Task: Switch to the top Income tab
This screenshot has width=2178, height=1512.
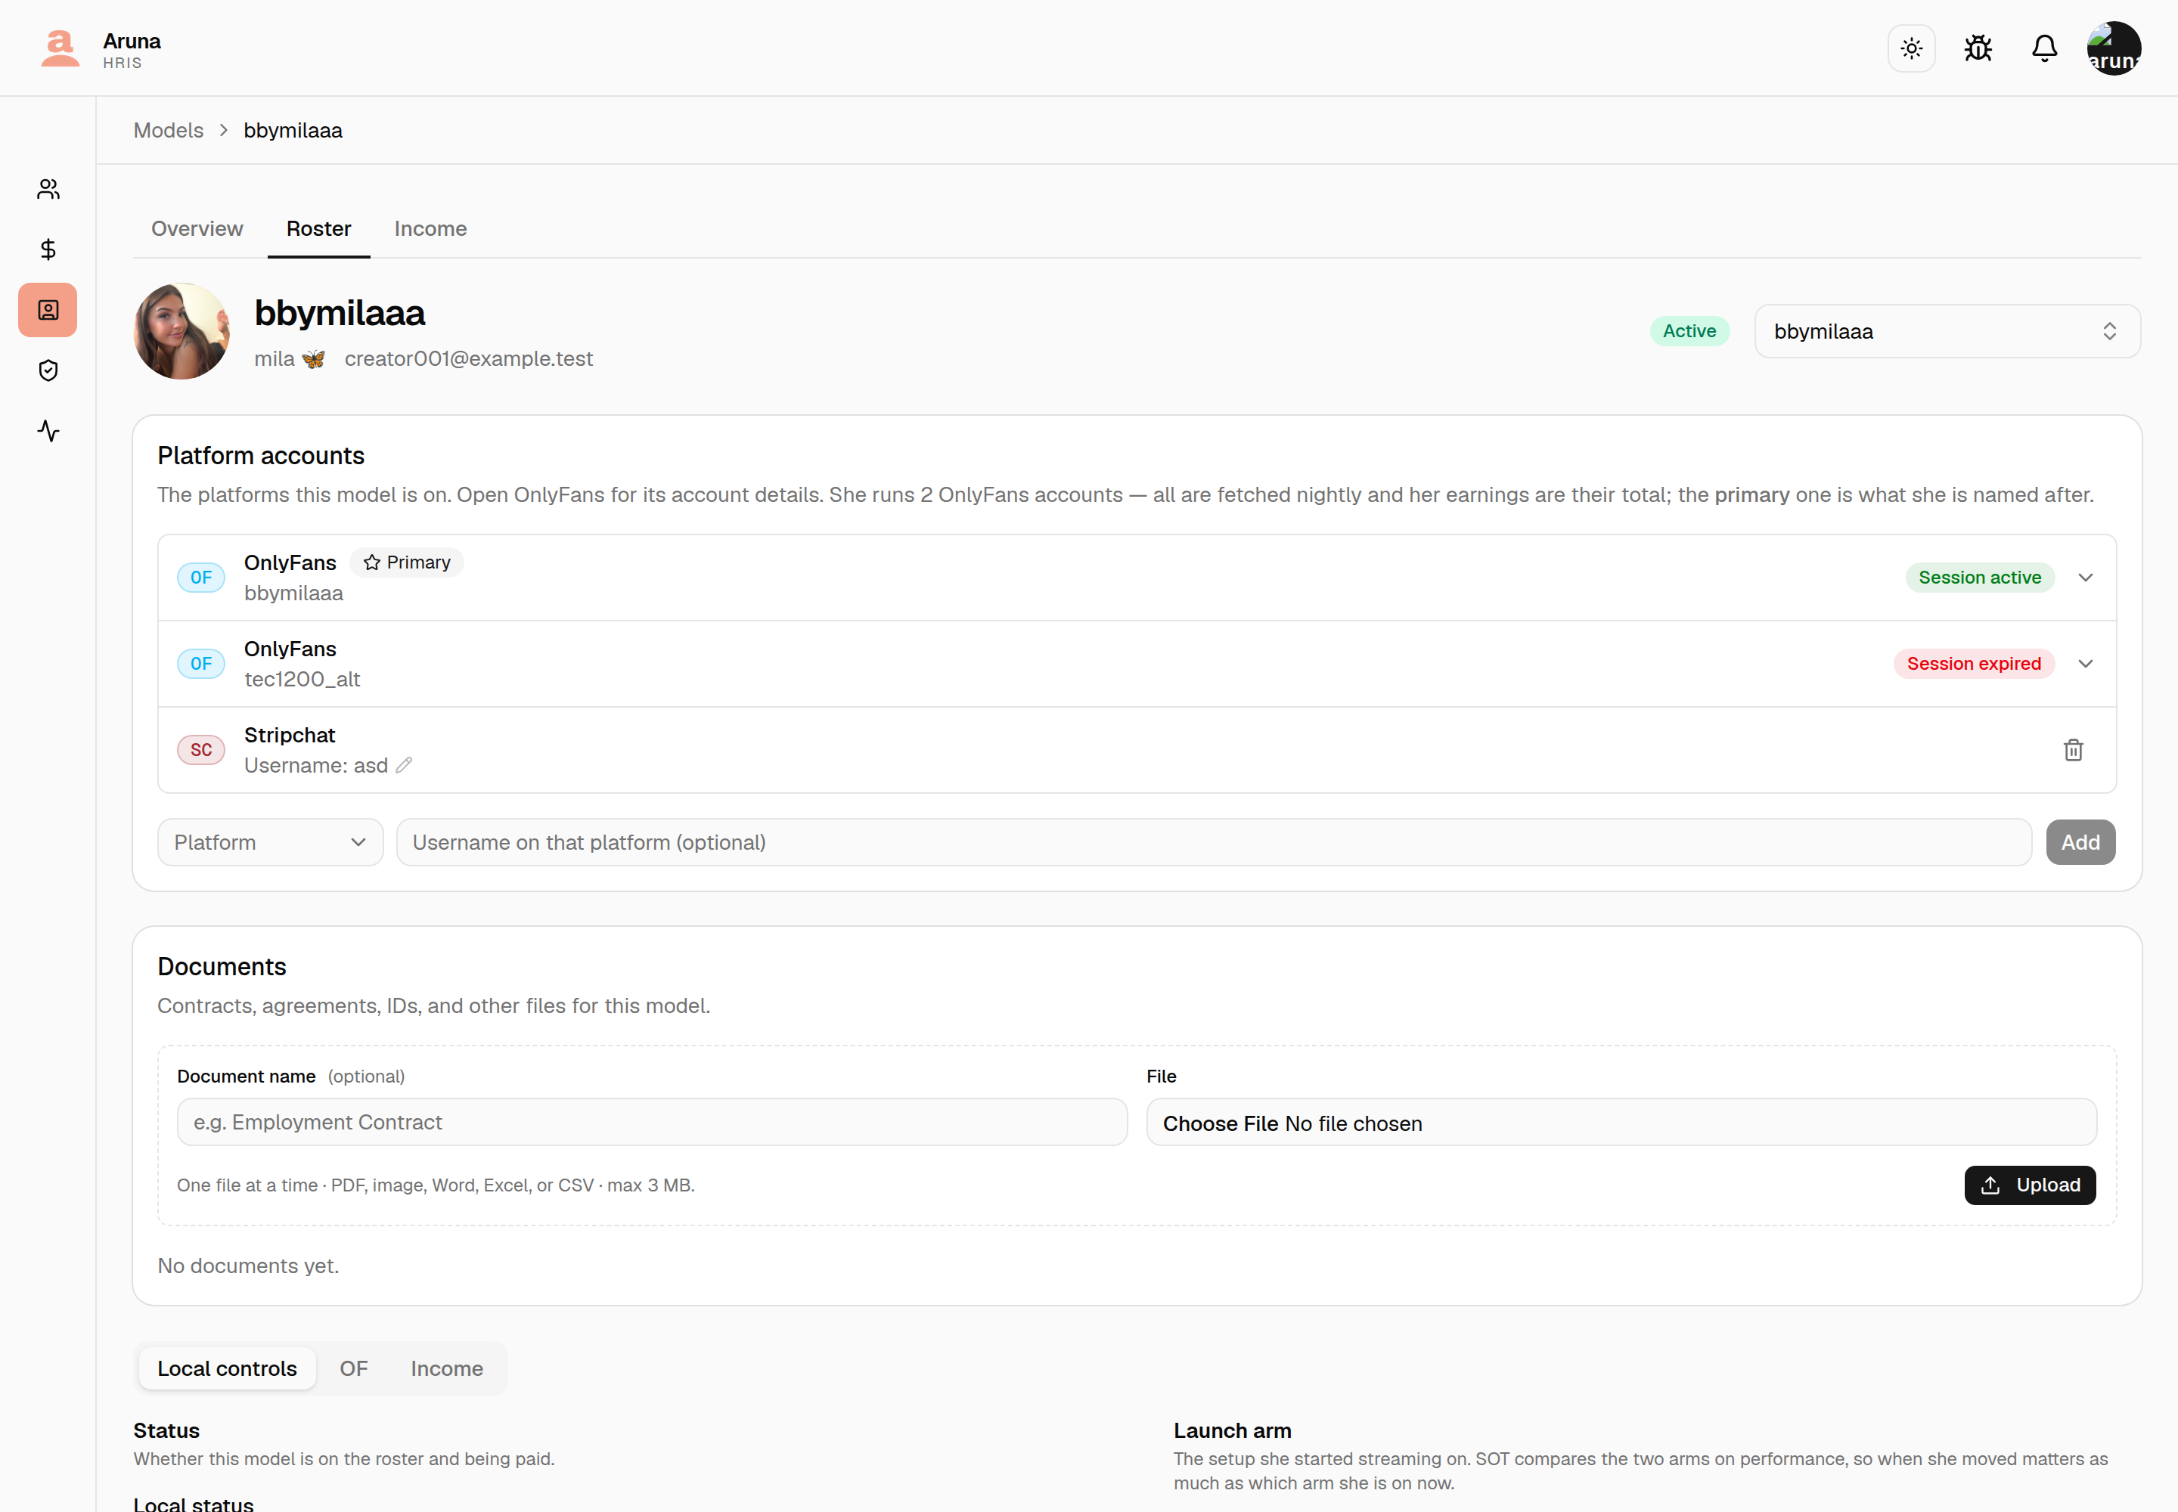Action: (x=430, y=229)
